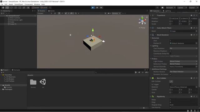
Task: Switch to the Console tab
Action: [16, 70]
